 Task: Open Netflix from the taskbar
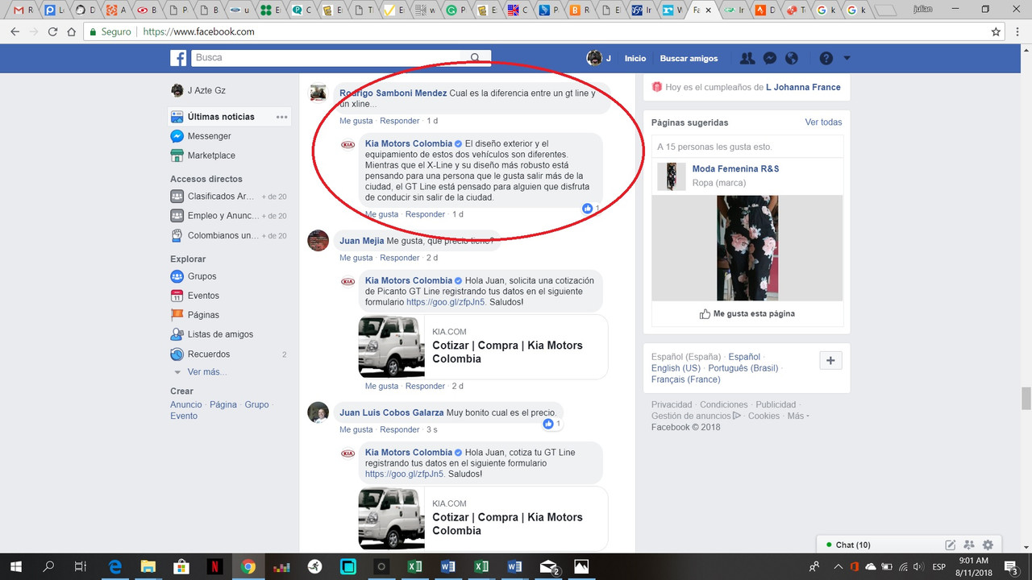click(x=214, y=566)
